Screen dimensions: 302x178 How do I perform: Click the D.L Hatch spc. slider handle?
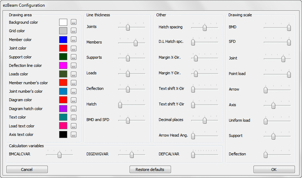(193, 42)
